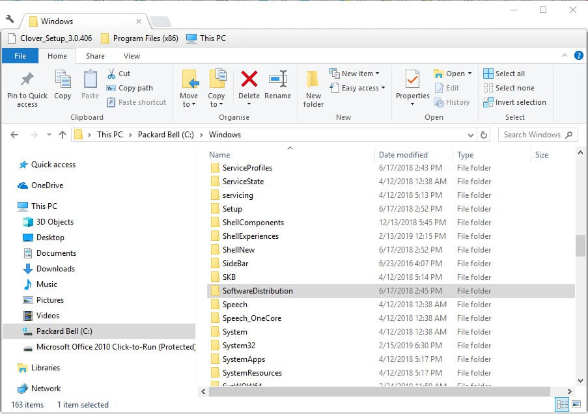The image size is (588, 414).
Task: Open This PC bookmark
Action: (x=206, y=38)
